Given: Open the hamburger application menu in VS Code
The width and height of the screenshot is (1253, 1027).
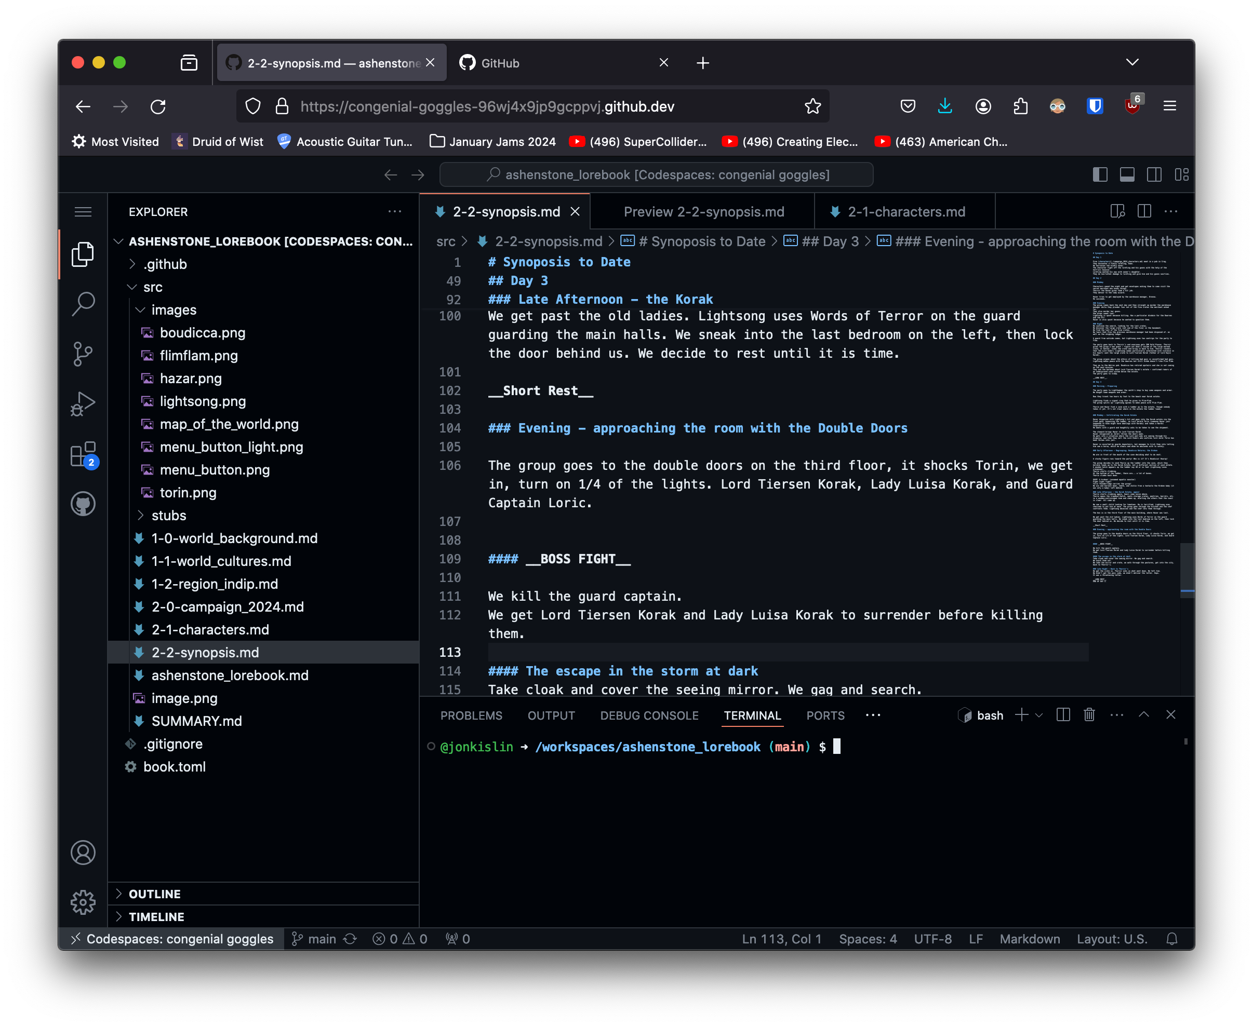Looking at the screenshot, I should click(x=83, y=212).
